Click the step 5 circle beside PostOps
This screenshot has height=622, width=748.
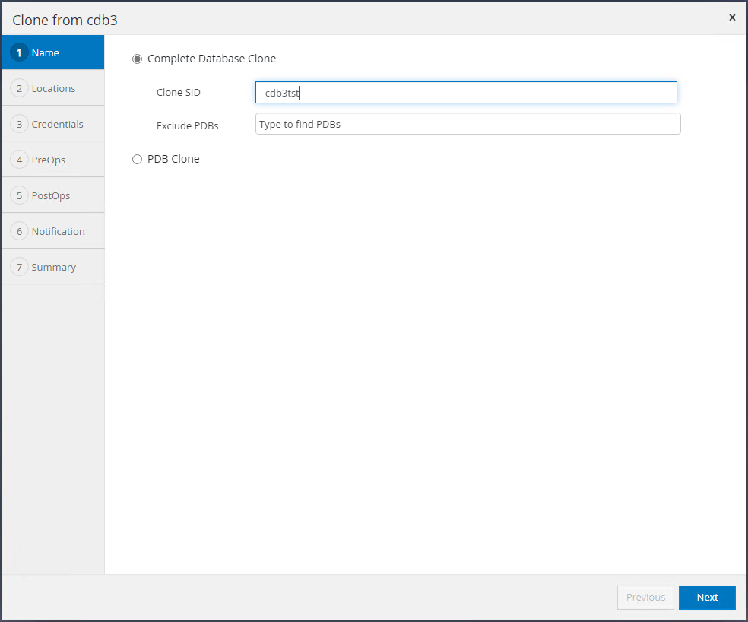19,195
